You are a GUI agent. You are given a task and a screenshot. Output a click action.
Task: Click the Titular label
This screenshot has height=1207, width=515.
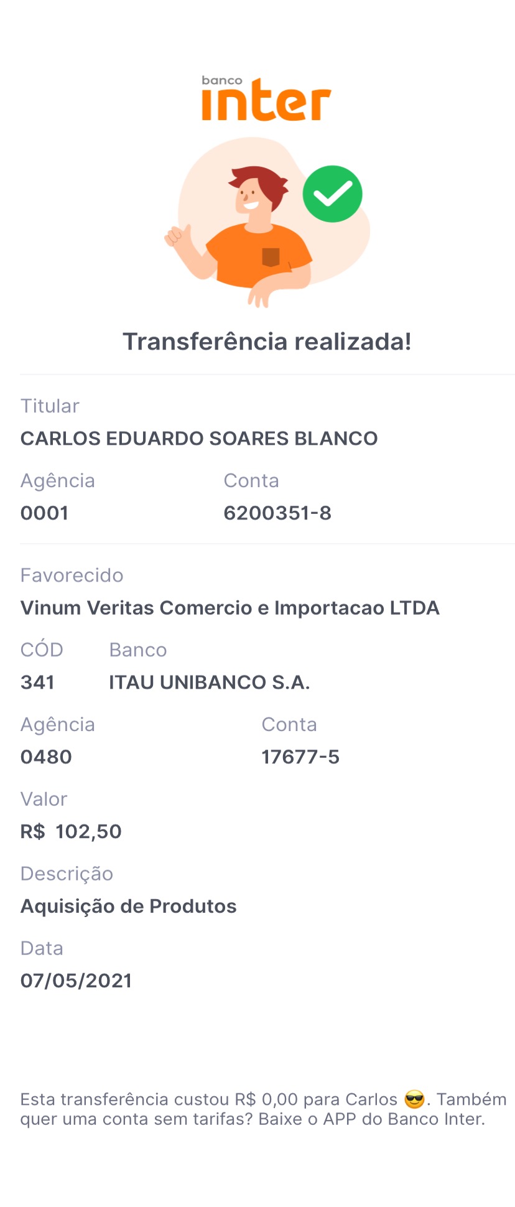[50, 406]
